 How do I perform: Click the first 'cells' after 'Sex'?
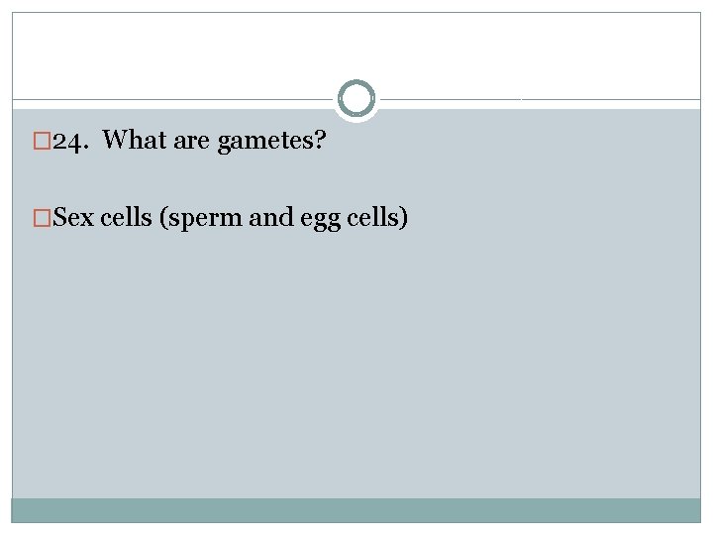pos(126,217)
